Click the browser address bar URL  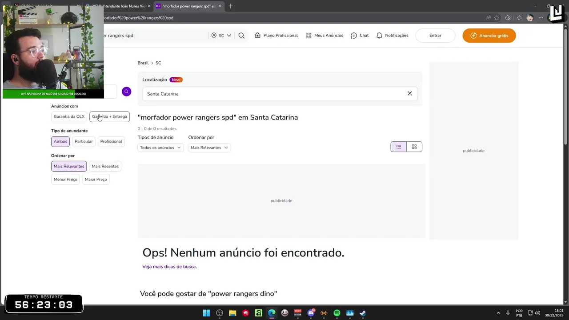138,18
